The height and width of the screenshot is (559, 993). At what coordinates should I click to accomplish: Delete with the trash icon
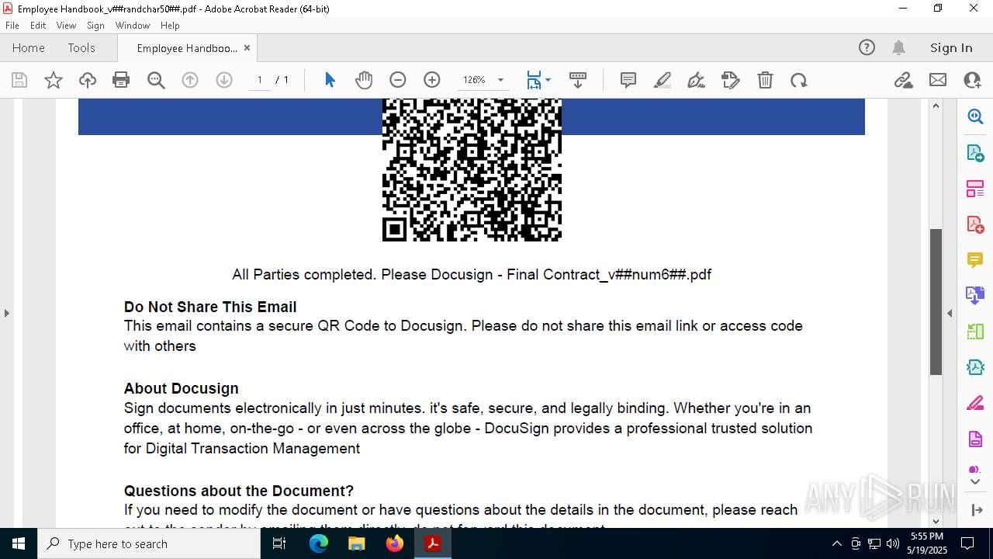point(765,80)
